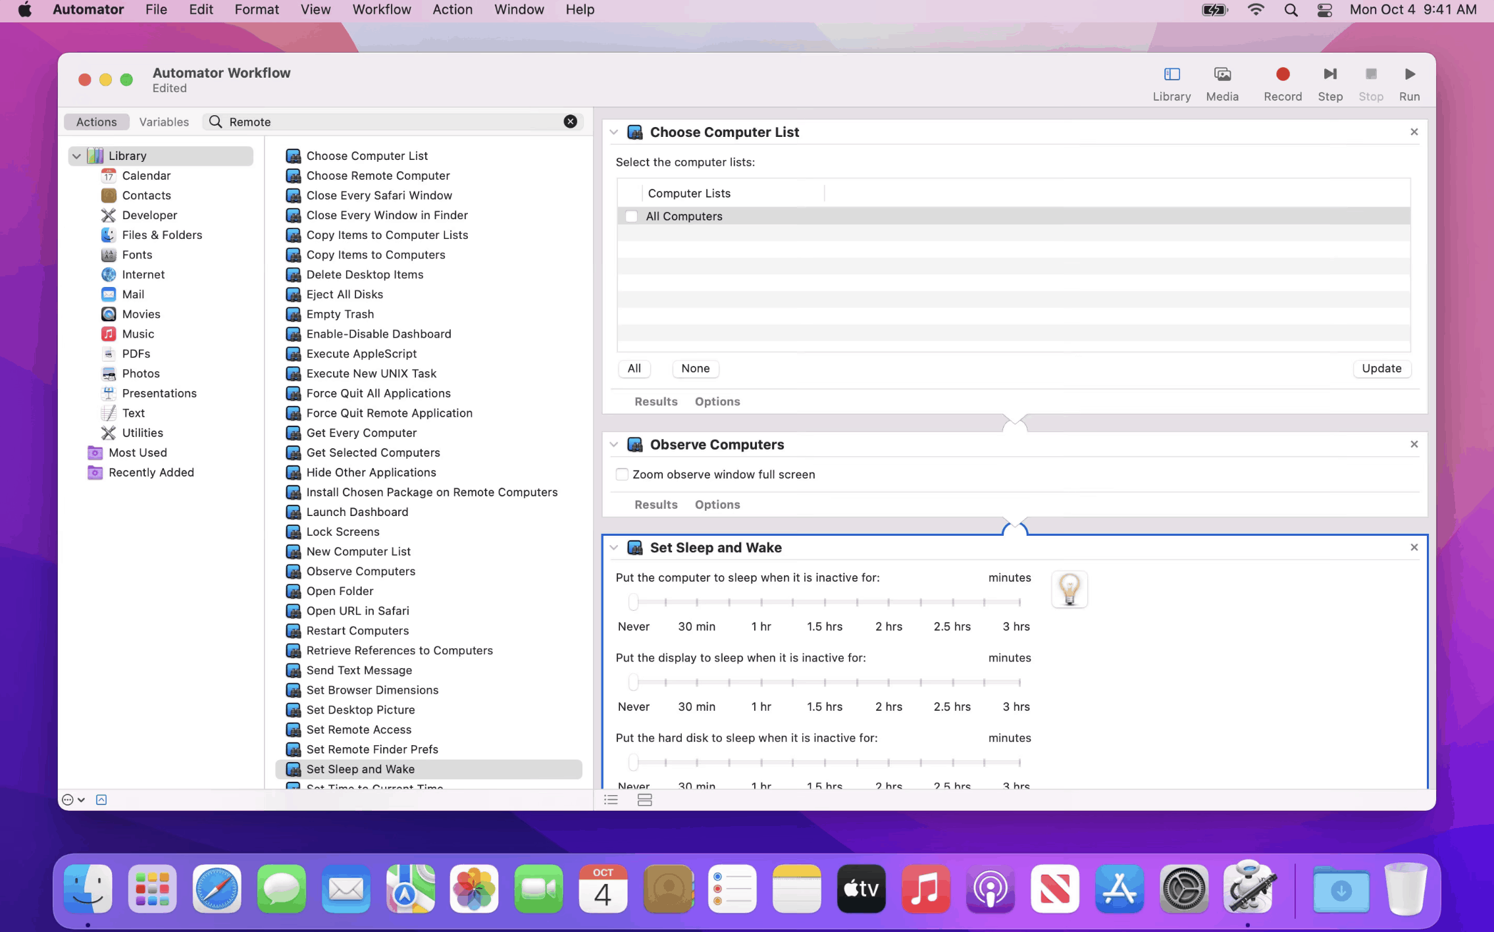Switch to the Variables tab
1494x932 pixels.
pos(164,121)
